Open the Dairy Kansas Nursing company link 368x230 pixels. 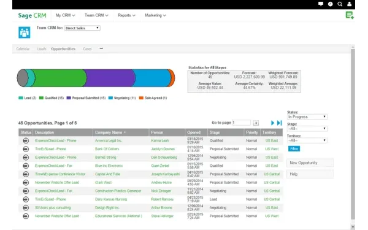point(111,199)
